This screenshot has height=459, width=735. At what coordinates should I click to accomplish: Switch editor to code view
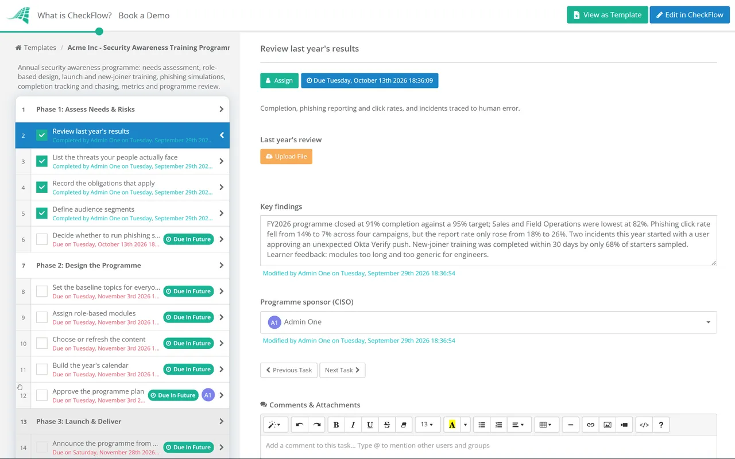[x=644, y=425]
